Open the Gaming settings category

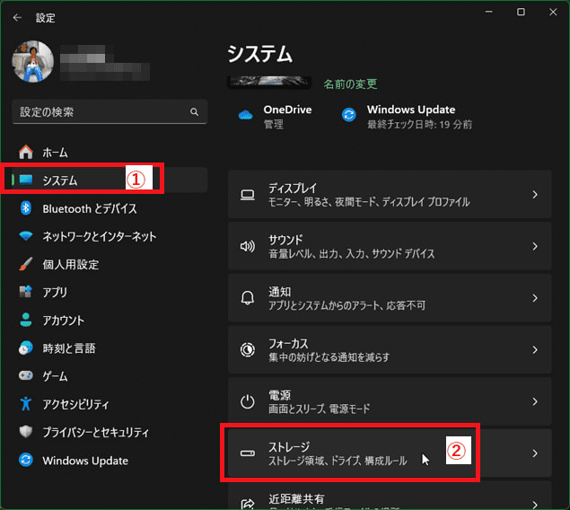pos(54,376)
